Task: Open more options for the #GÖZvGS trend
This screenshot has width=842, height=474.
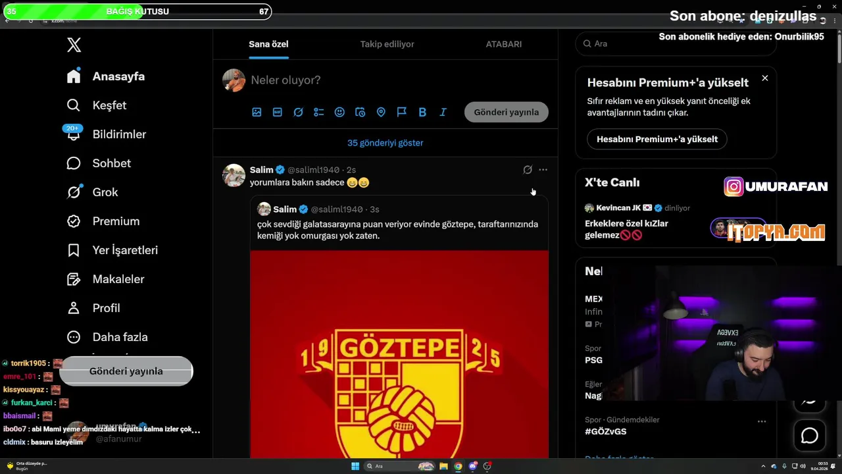Action: click(762, 421)
